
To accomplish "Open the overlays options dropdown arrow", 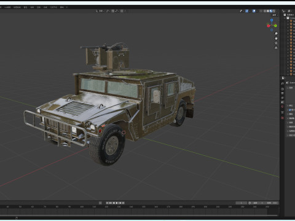I will click(x=257, y=11).
